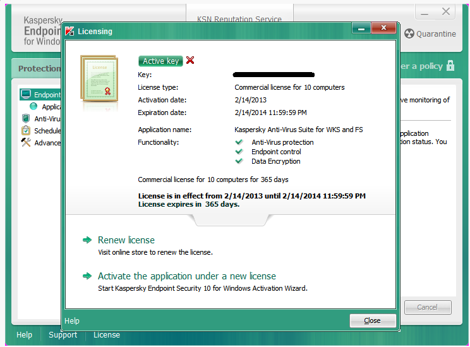Select the Advance... item in sidebar
Viewport: 470px width, 347px height.
[47, 143]
